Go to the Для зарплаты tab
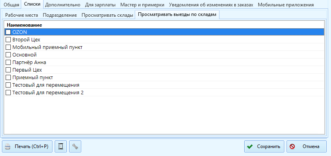This screenshot has height=156, width=331. pos(100,5)
